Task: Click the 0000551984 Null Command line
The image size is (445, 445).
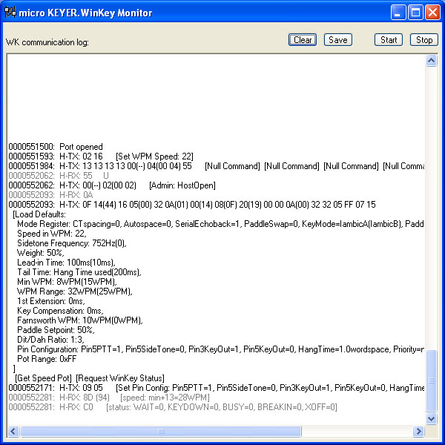Action: point(216,166)
